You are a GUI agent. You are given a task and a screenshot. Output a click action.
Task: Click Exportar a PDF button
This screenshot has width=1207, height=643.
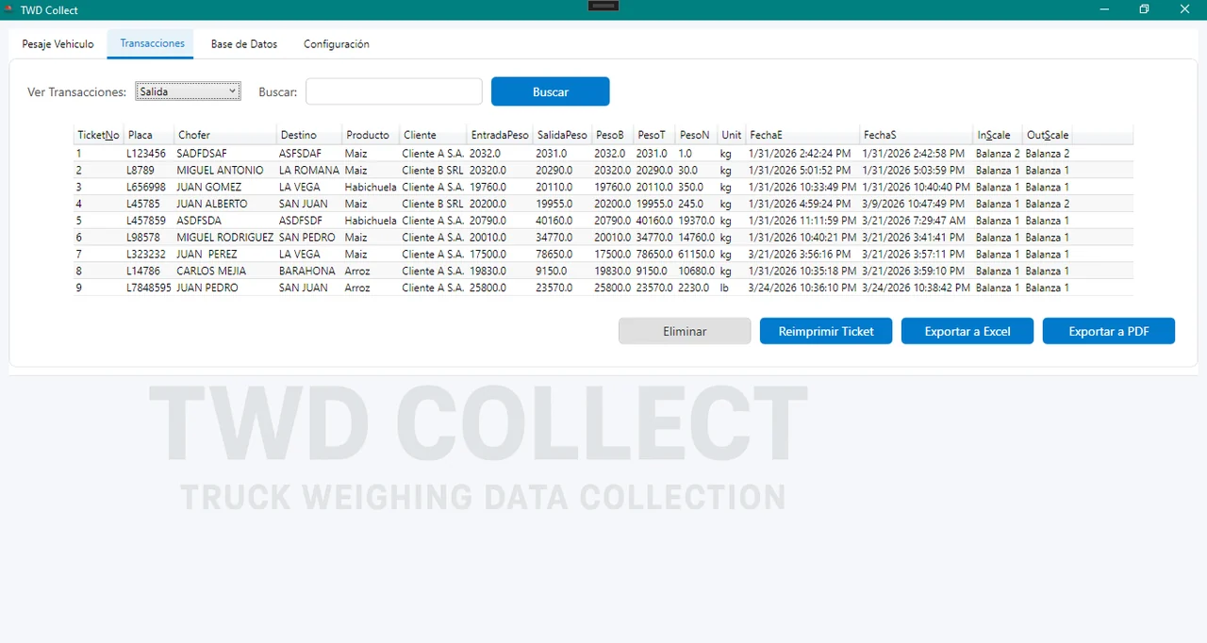point(1109,331)
